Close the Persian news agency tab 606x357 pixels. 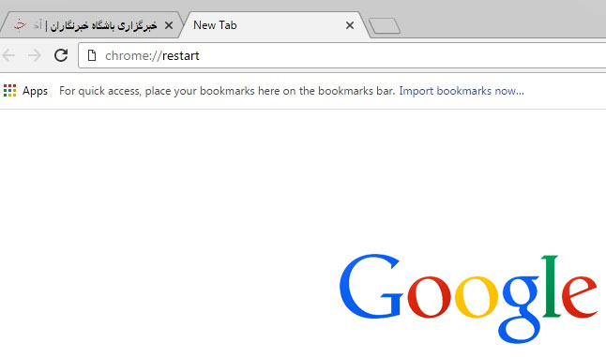pos(169,25)
